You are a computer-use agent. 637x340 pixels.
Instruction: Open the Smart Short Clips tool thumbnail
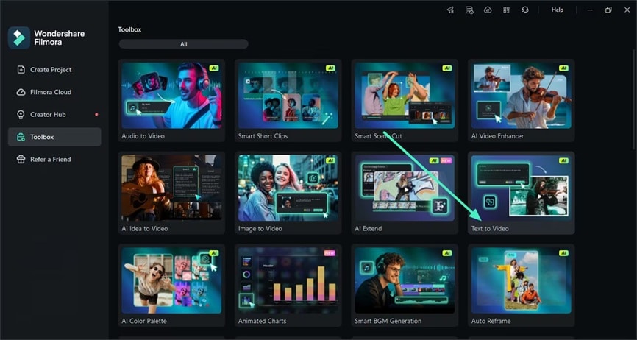(x=288, y=95)
